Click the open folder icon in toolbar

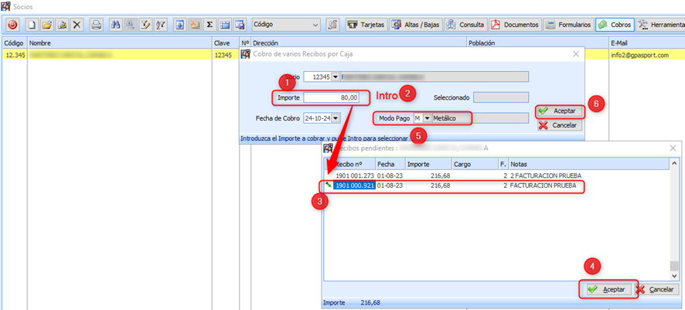(47, 25)
